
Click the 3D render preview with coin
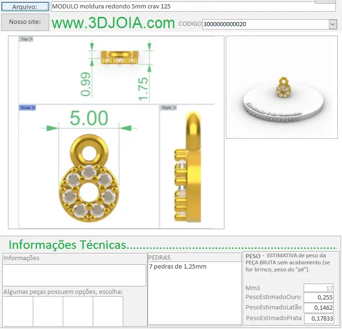coord(282,87)
